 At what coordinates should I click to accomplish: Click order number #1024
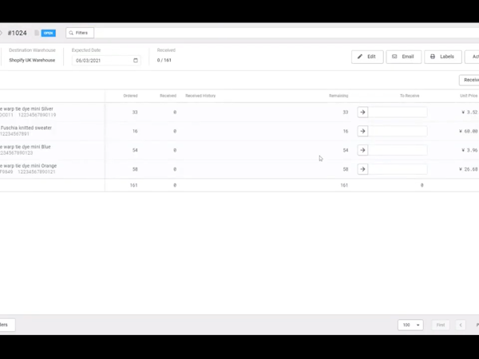pos(17,33)
